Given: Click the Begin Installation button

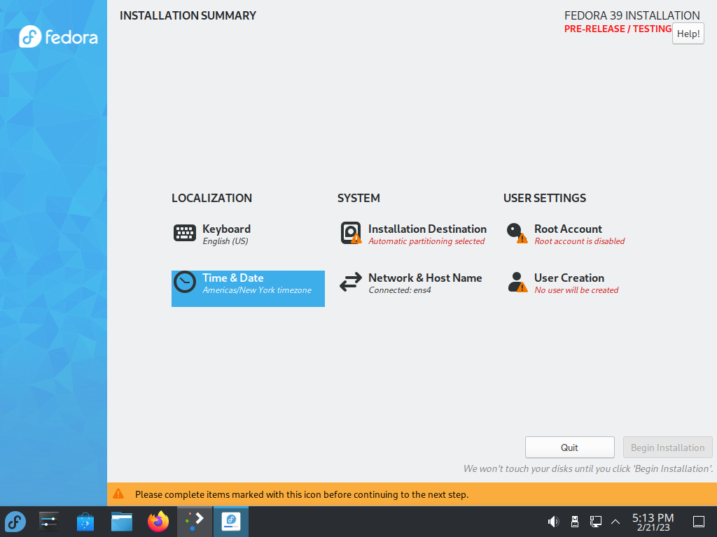Looking at the screenshot, I should 667,447.
